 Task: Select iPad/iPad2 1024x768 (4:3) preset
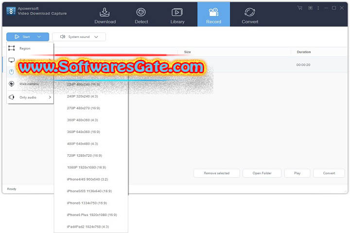pyautogui.click(x=87, y=227)
